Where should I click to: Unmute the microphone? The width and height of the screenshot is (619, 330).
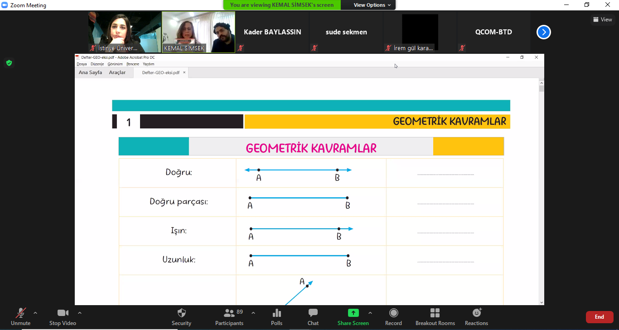pyautogui.click(x=20, y=313)
